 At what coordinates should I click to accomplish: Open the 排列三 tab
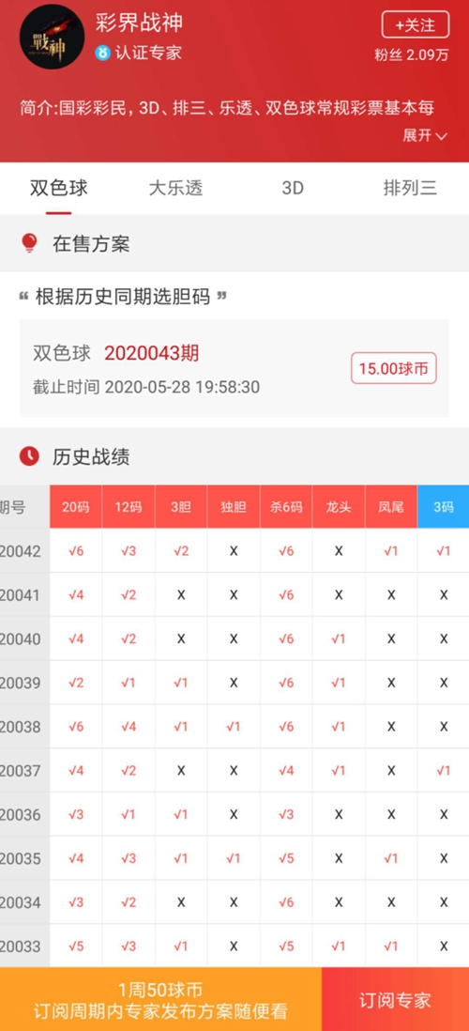click(x=411, y=188)
